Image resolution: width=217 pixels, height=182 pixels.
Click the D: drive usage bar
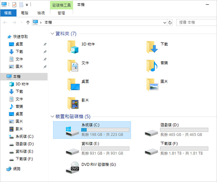(x=184, y=130)
